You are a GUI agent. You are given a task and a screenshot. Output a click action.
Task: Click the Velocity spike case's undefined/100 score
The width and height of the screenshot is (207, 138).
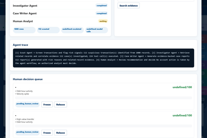pos(182,87)
